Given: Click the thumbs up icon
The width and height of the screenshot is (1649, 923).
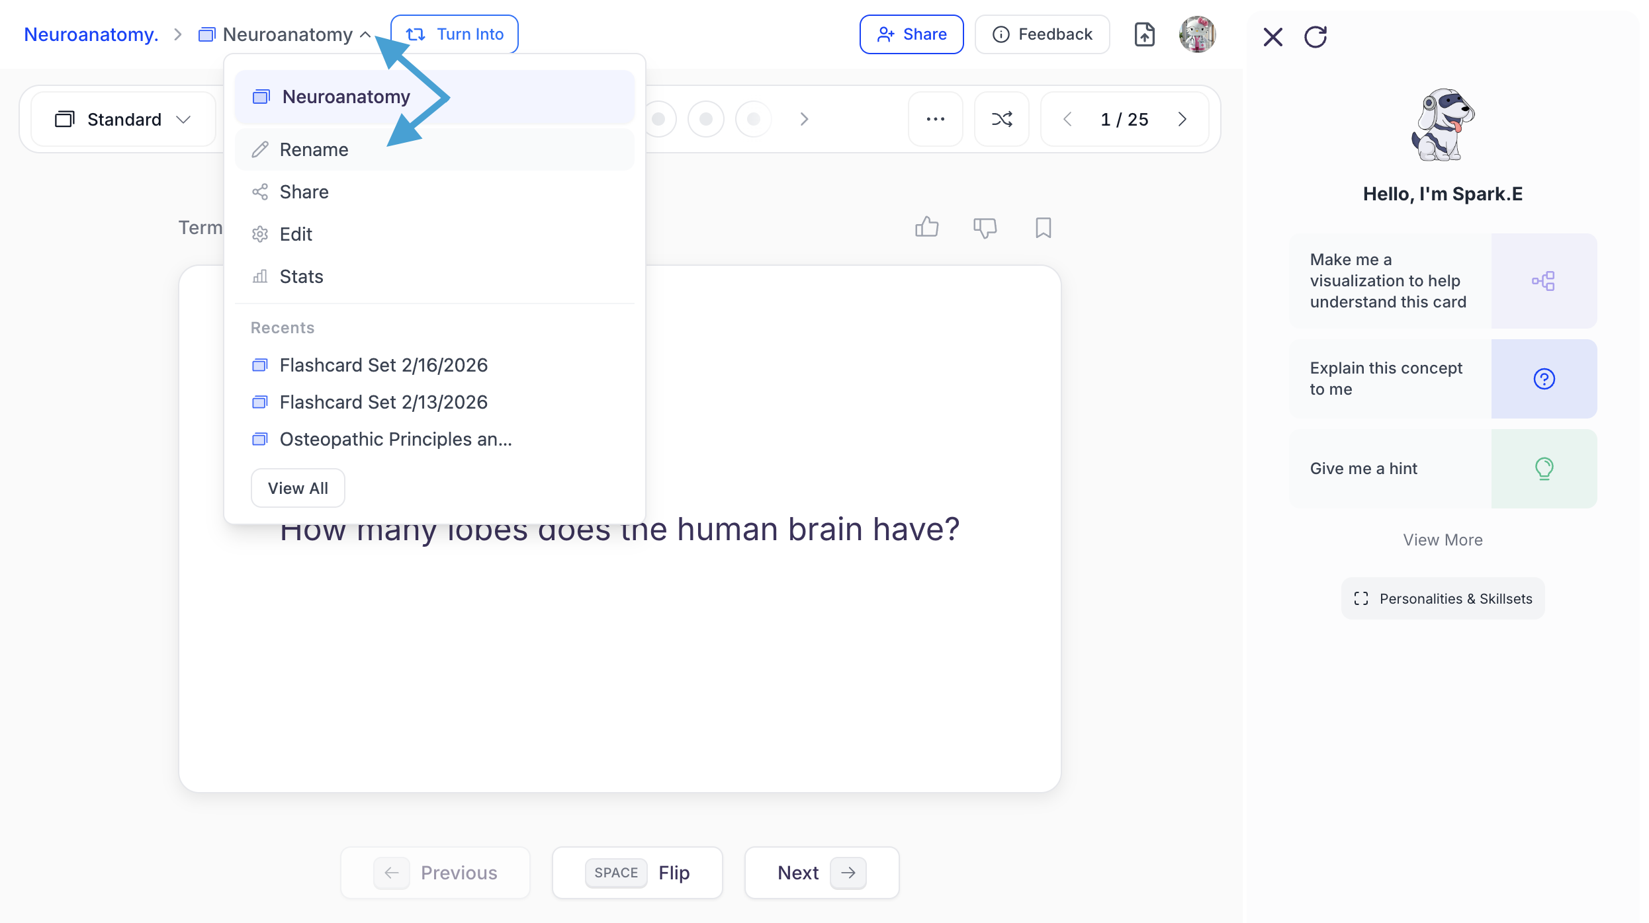Looking at the screenshot, I should click(926, 227).
